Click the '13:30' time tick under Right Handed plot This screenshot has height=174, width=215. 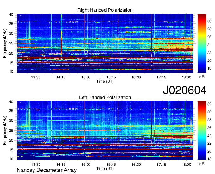tap(36, 77)
